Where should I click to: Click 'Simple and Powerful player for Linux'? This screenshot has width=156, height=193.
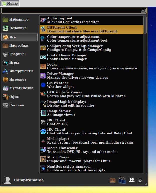tap(79, 161)
